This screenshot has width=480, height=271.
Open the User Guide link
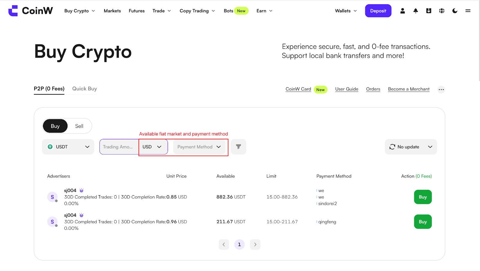point(347,89)
